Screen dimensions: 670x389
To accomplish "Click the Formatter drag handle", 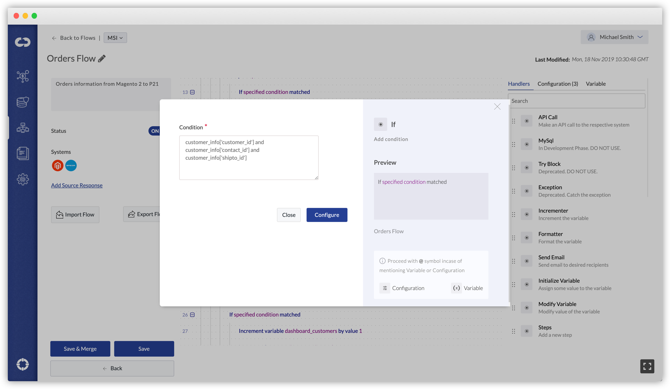I will (514, 238).
